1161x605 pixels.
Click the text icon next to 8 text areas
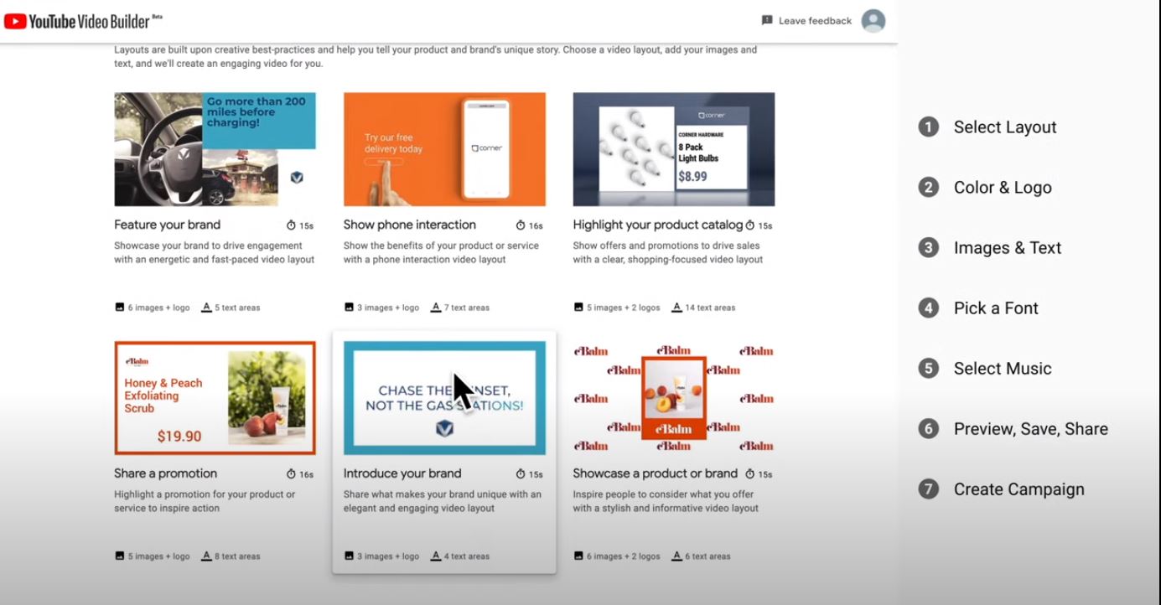pyautogui.click(x=206, y=556)
